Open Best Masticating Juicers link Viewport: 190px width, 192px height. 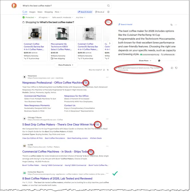[78, 138]
